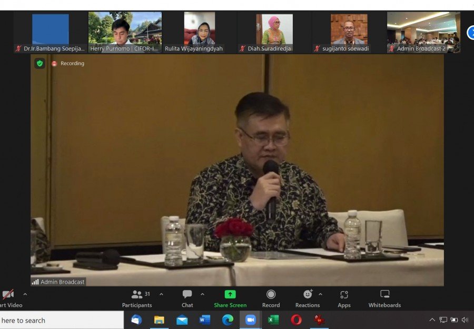Open the Participants panel
The height and width of the screenshot is (329, 474).
pos(137,299)
